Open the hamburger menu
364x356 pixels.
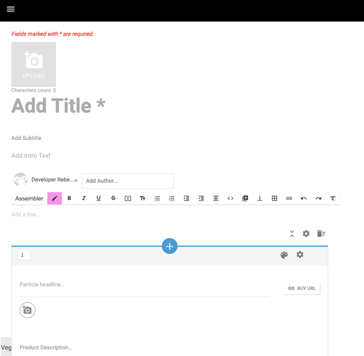(11, 9)
